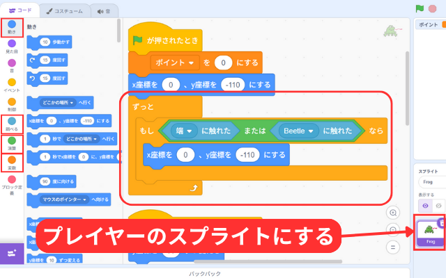Click the ずっと forever block label
The image size is (446, 278).
[143, 106]
